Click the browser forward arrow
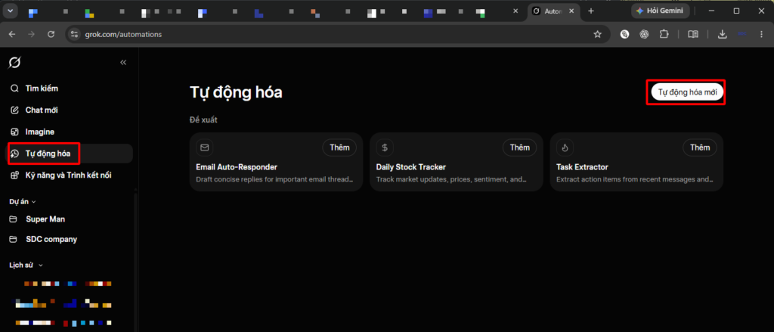 (x=32, y=34)
